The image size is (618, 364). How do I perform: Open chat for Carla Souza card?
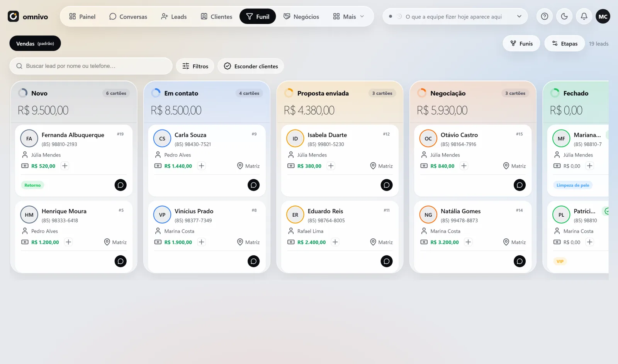[253, 185]
